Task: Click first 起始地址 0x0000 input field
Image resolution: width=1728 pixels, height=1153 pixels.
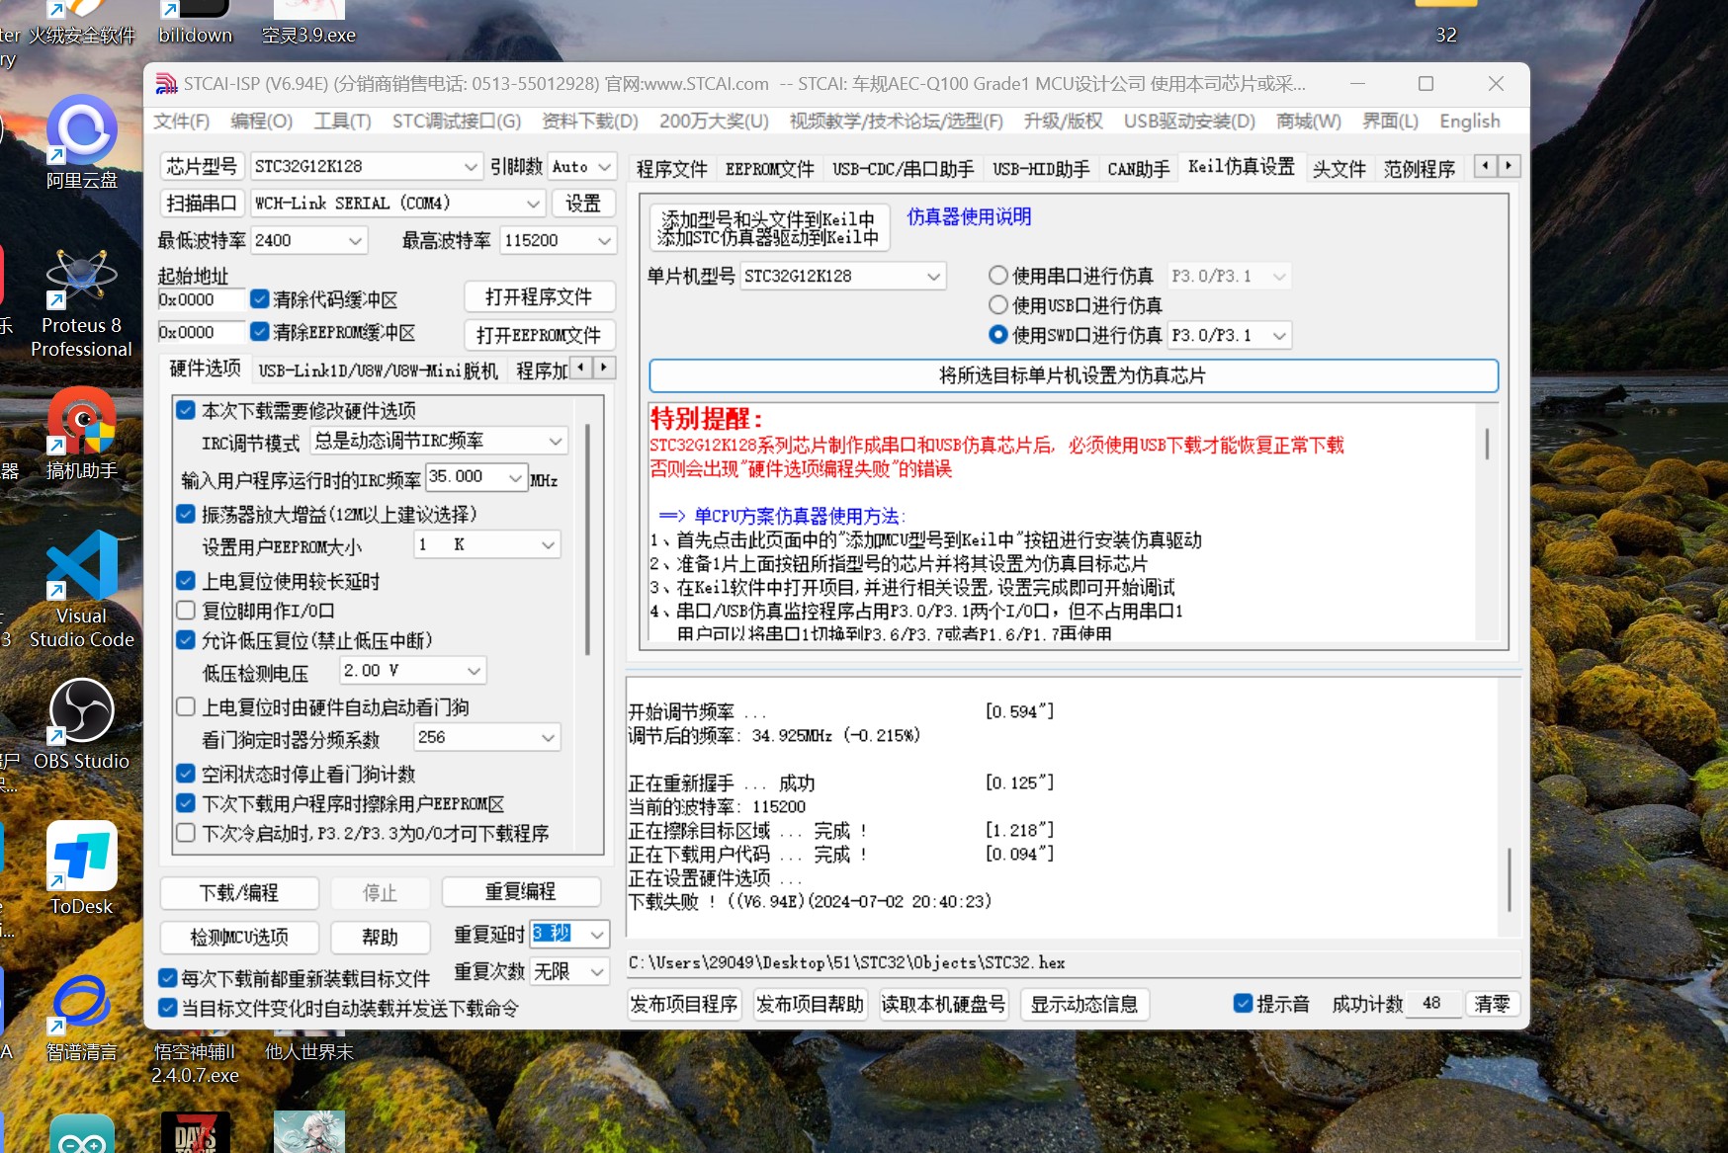Action: click(201, 299)
